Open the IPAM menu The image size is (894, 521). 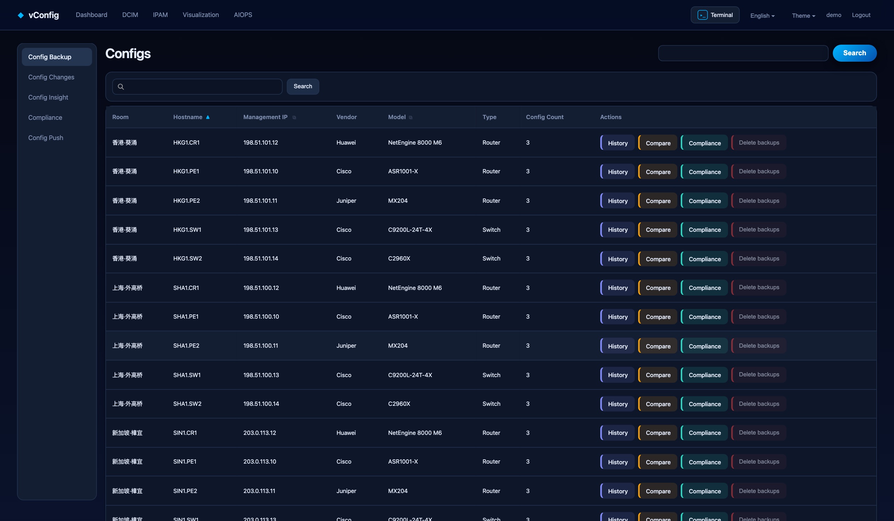pos(160,15)
